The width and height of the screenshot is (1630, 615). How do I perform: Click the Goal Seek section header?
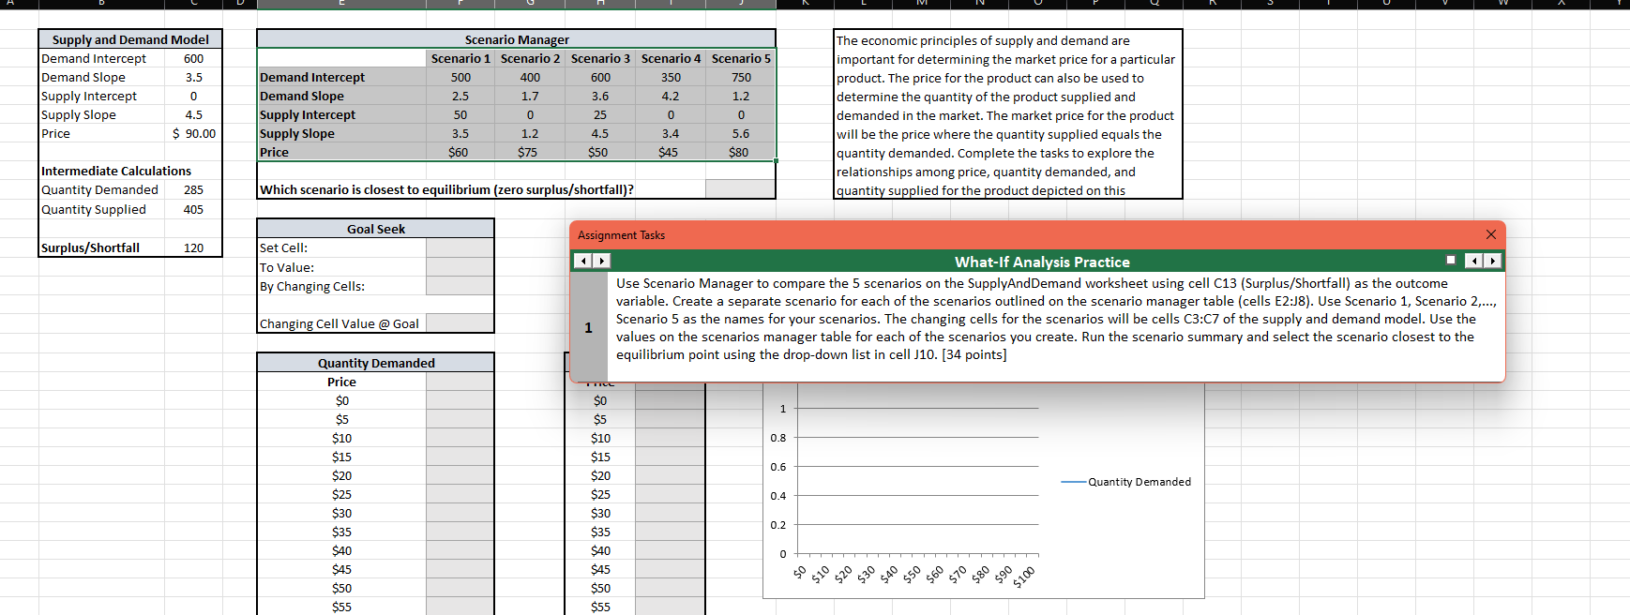pos(375,229)
